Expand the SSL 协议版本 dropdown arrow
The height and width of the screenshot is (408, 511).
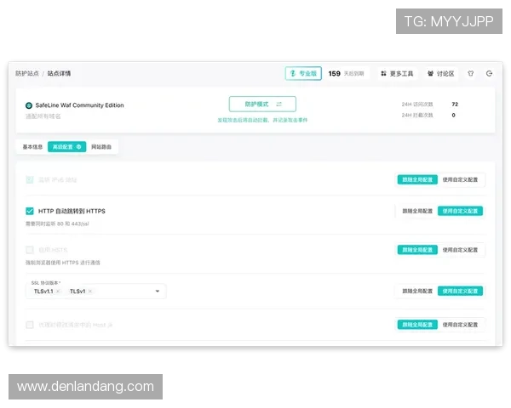click(x=158, y=292)
